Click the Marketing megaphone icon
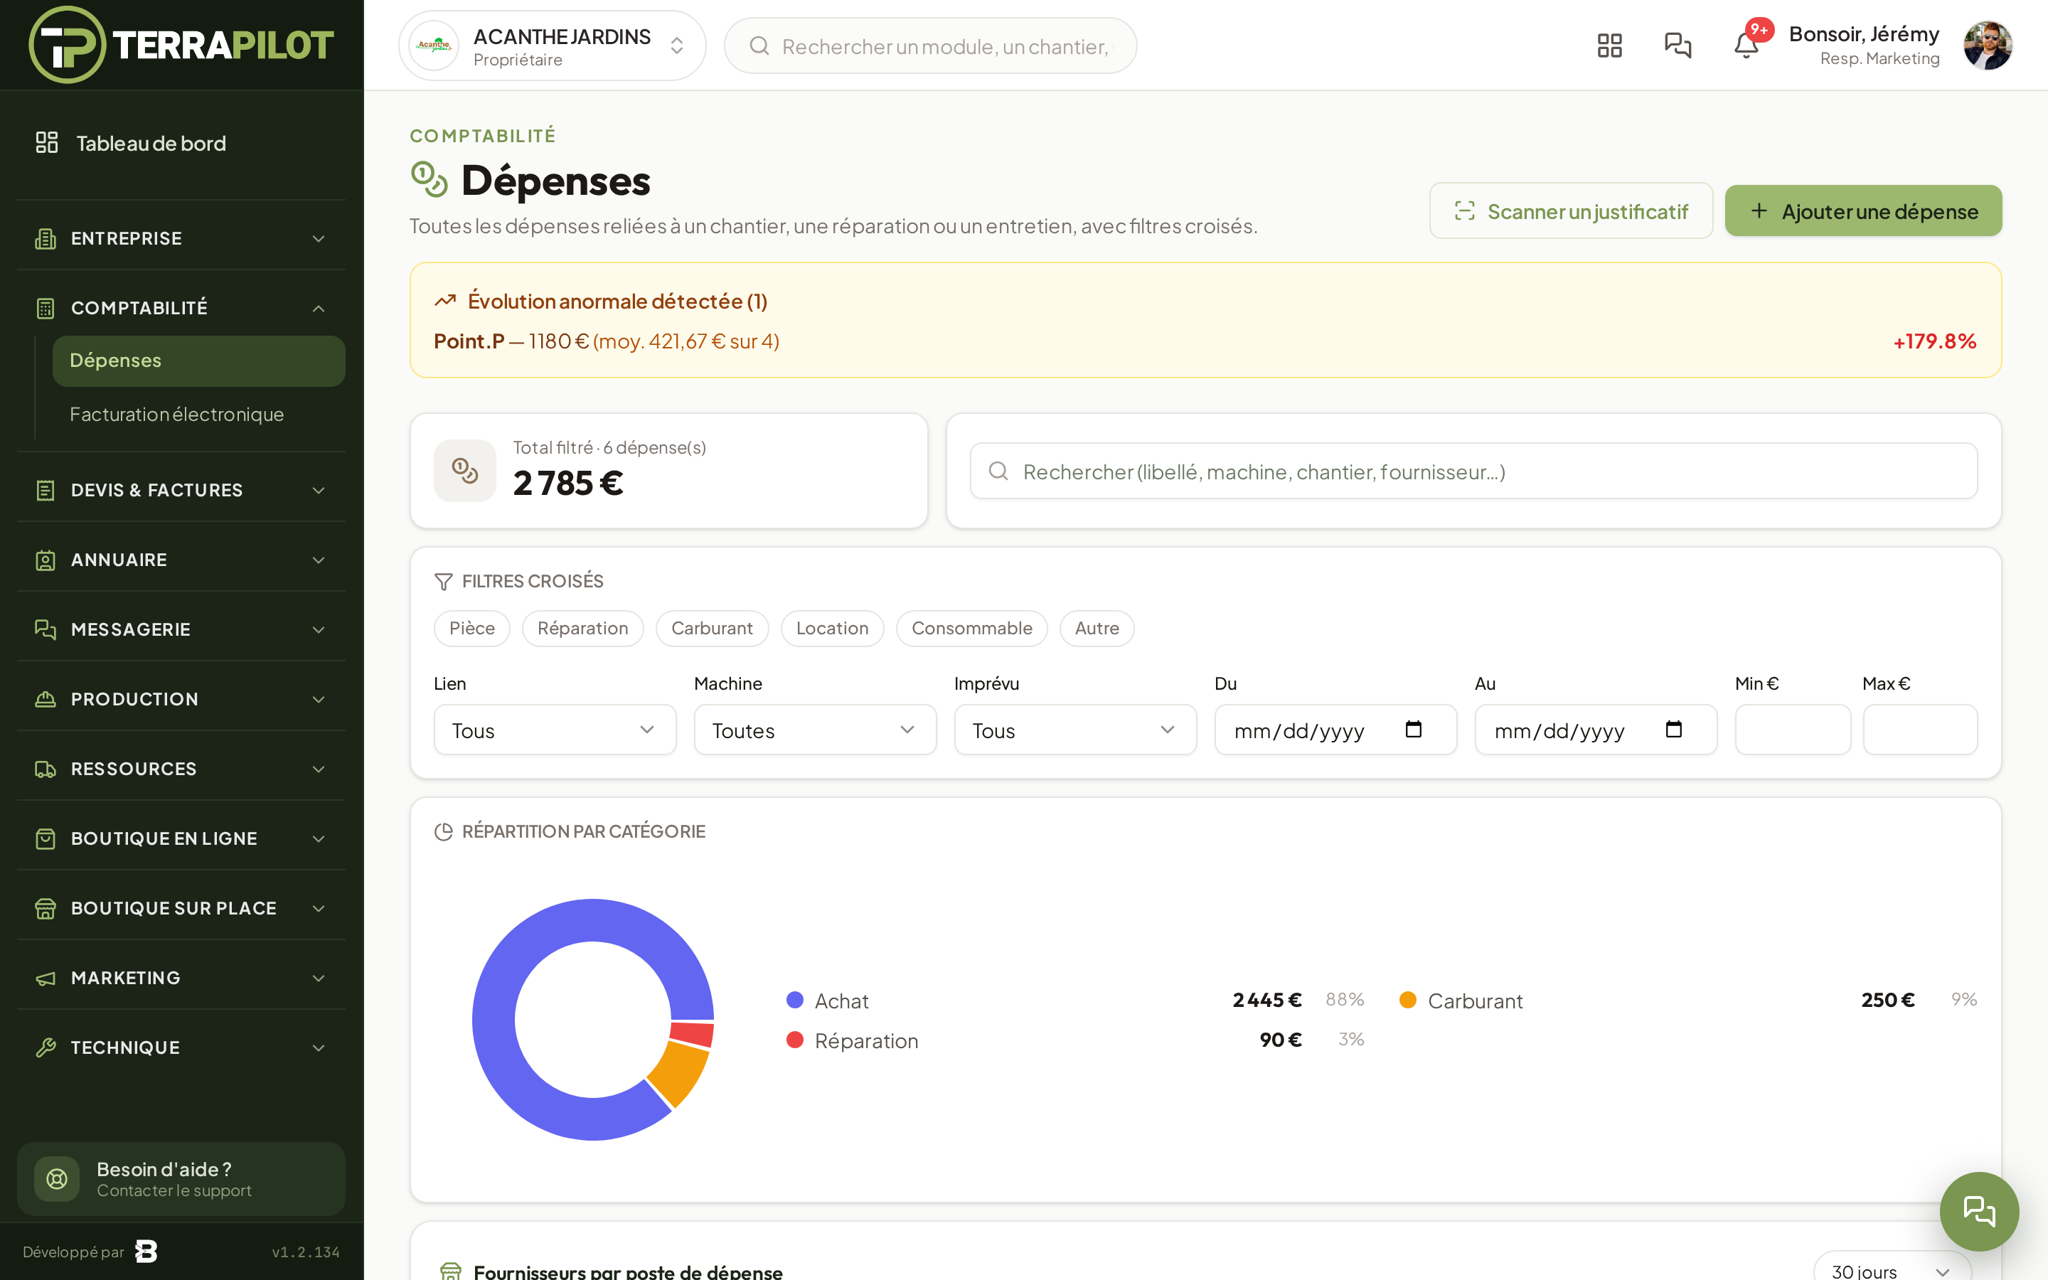The width and height of the screenshot is (2048, 1280). [46, 978]
